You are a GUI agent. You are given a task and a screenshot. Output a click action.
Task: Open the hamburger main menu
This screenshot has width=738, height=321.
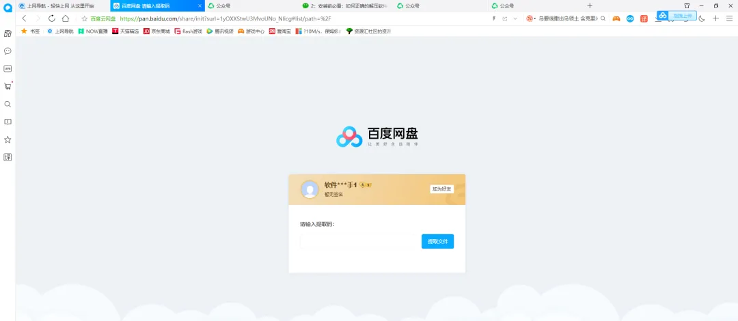pos(730,18)
